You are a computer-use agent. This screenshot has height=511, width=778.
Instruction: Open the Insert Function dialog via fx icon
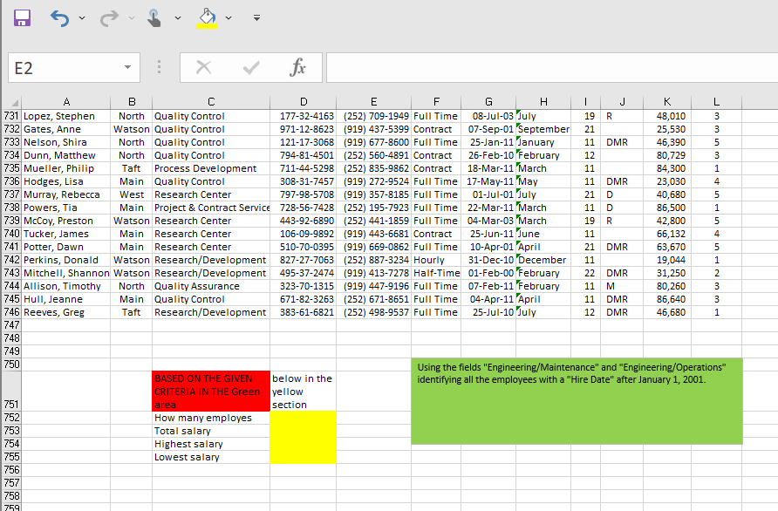[x=297, y=67]
